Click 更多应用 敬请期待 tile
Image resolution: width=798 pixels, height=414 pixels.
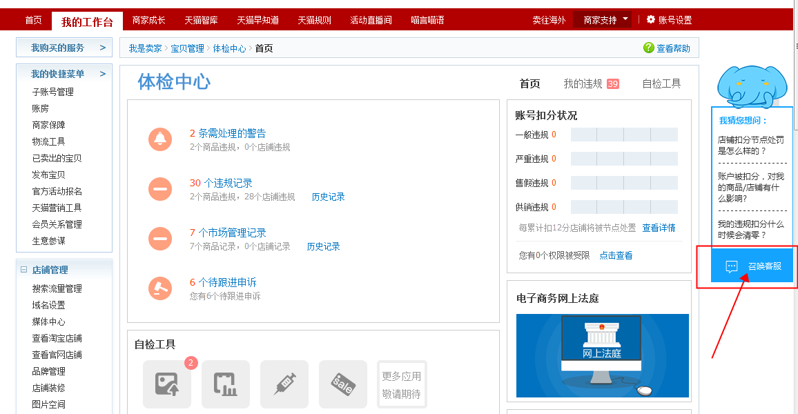point(402,384)
